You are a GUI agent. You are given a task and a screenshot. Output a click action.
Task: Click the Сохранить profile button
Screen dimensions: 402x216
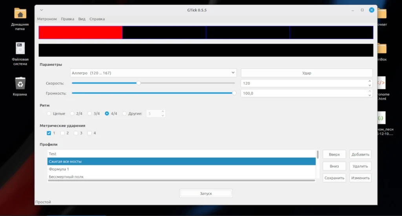pyautogui.click(x=334, y=178)
